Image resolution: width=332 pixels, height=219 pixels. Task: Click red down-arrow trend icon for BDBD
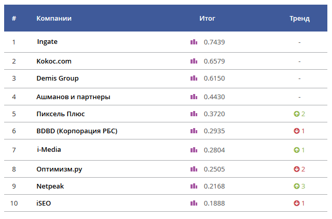[296, 131]
